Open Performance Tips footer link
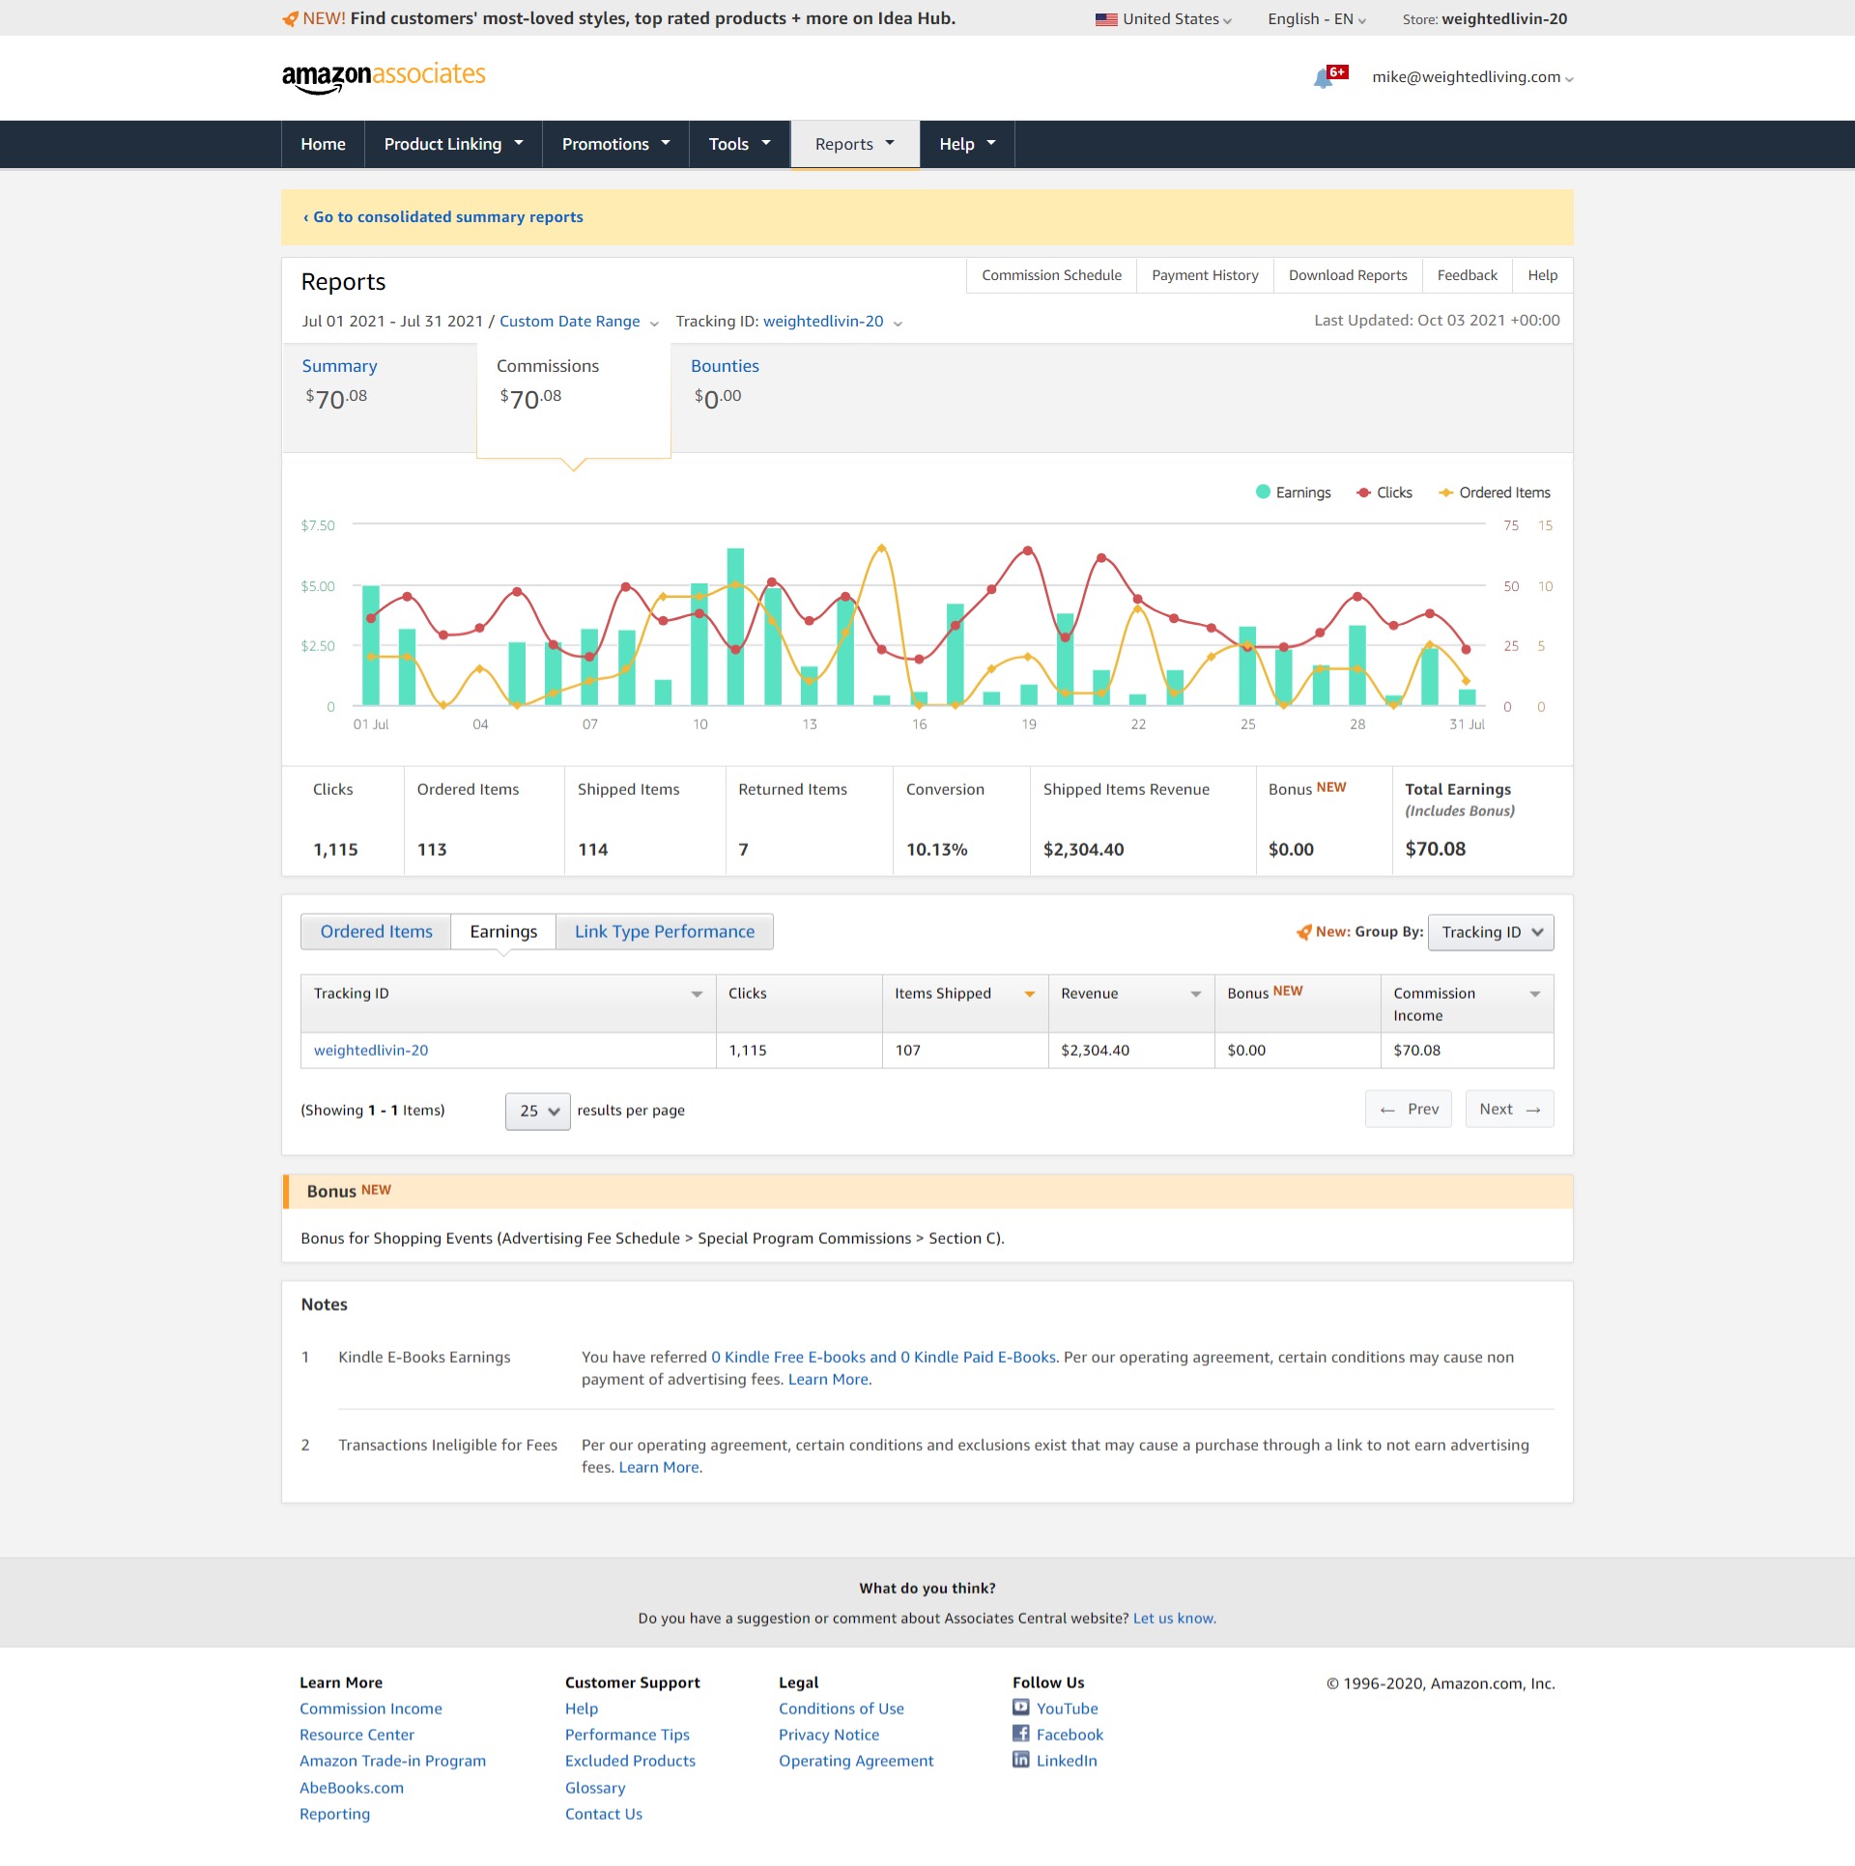The image size is (1855, 1866). (627, 1735)
